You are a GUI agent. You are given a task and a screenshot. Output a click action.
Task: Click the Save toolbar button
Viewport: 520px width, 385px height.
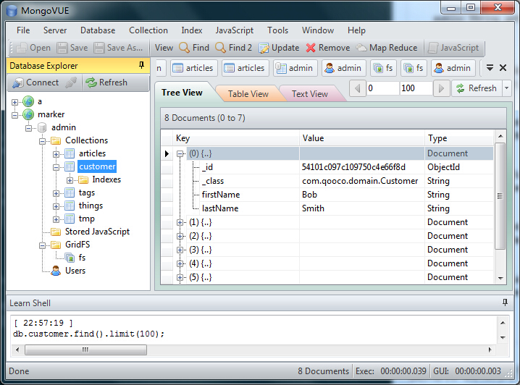click(x=72, y=48)
